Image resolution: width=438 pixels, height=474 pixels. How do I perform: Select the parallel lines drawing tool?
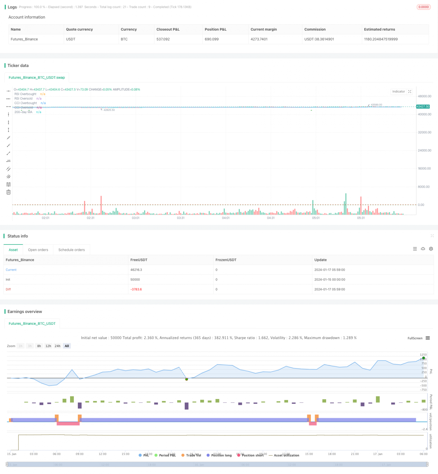coord(8,169)
